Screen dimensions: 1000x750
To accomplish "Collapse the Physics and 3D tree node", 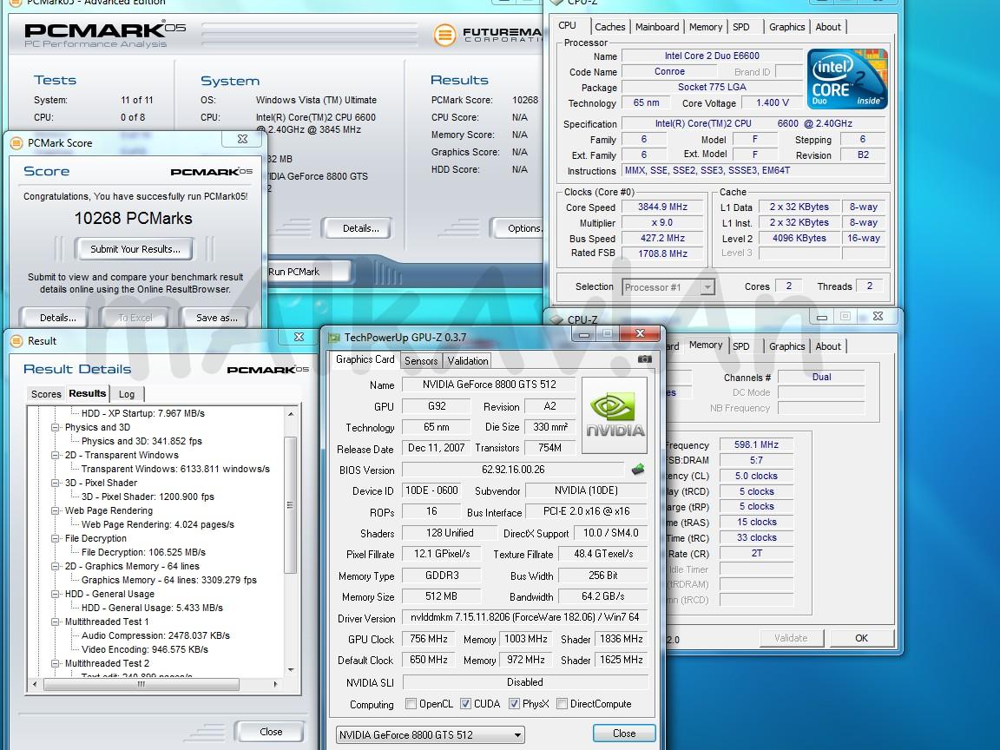I will click(x=56, y=427).
